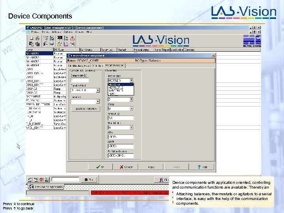Close the Create device component dialog
The image size is (284, 213).
click(x=213, y=56)
